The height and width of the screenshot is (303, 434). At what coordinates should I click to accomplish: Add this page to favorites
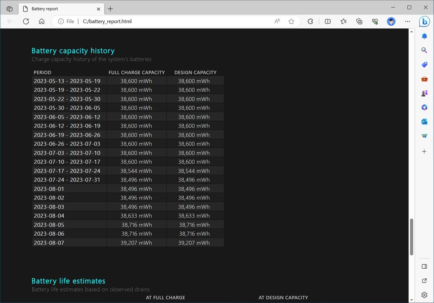point(291,21)
